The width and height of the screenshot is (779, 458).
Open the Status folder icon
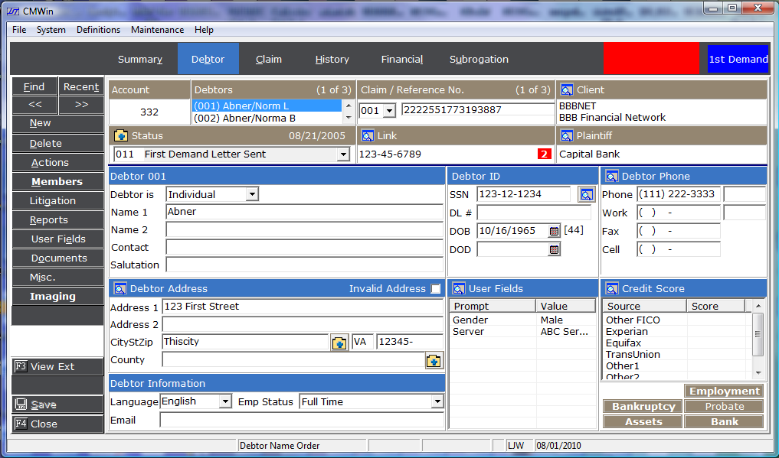coord(121,136)
